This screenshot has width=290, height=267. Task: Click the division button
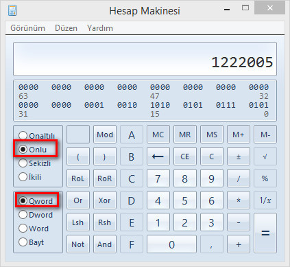[239, 178]
